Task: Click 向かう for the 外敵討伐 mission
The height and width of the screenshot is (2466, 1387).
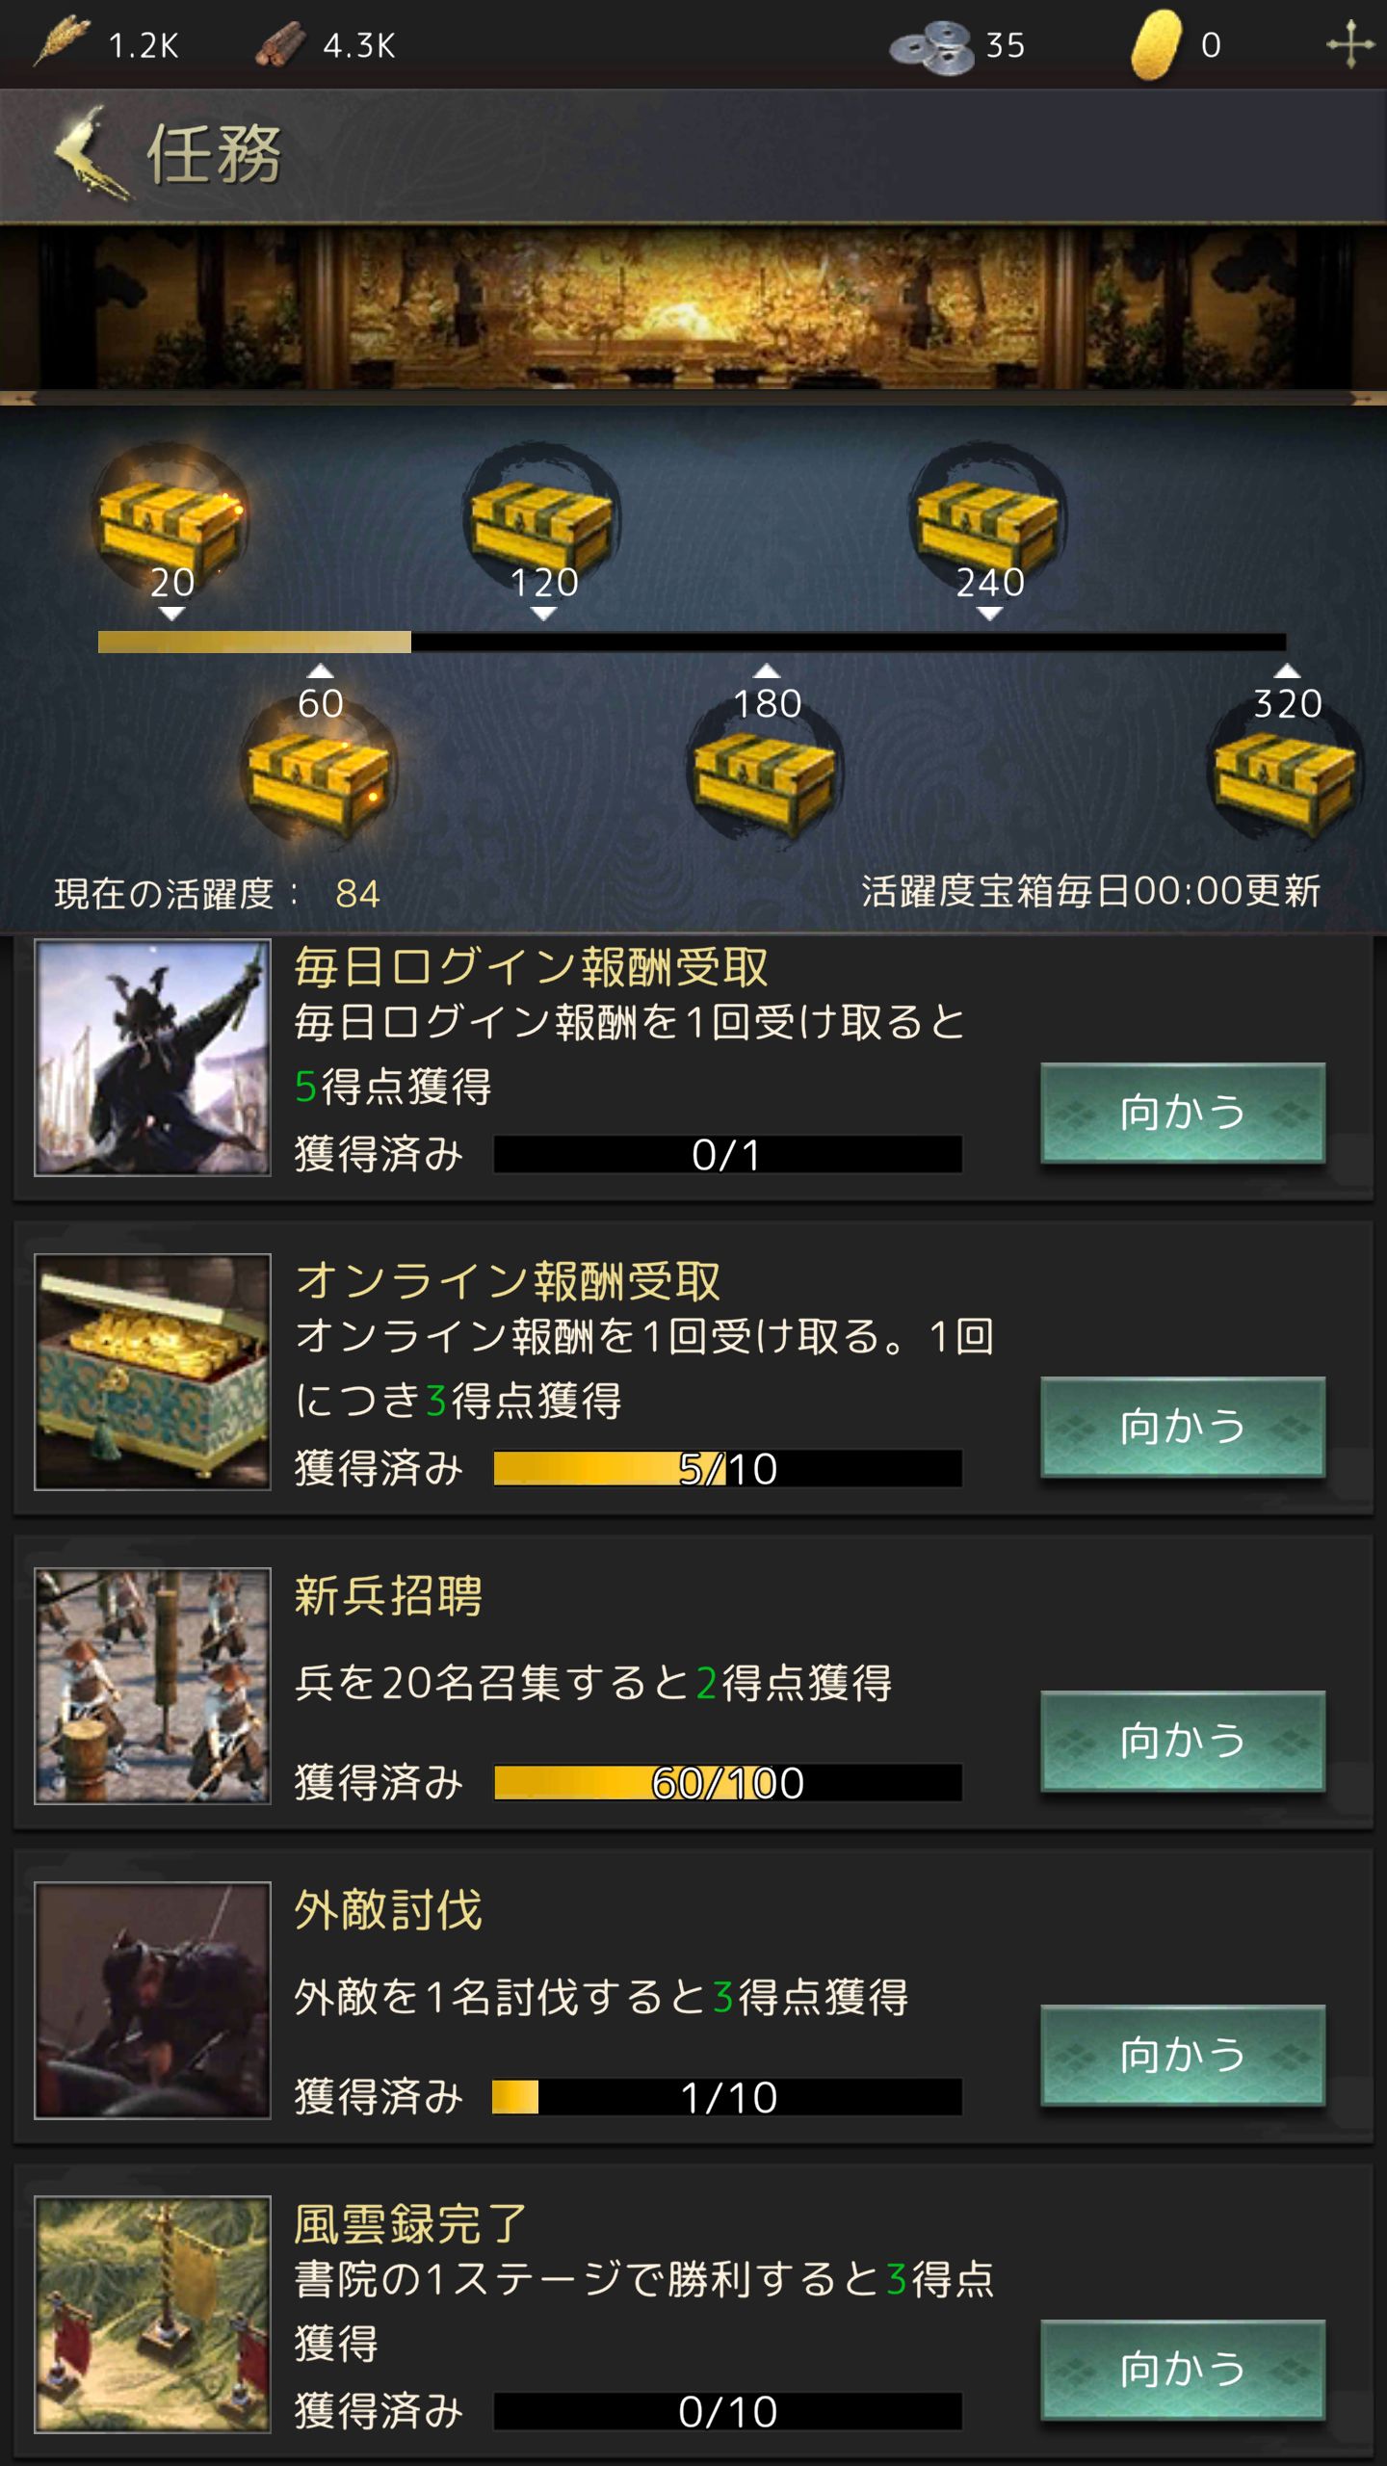Action: tap(1183, 2055)
